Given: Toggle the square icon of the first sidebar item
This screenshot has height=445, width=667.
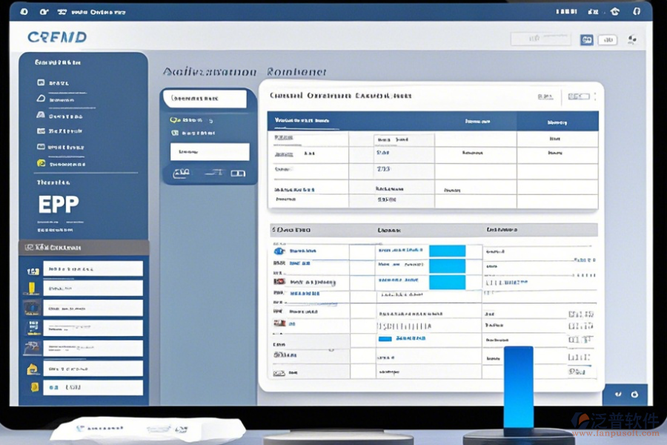Looking at the screenshot, I should click(x=41, y=82).
